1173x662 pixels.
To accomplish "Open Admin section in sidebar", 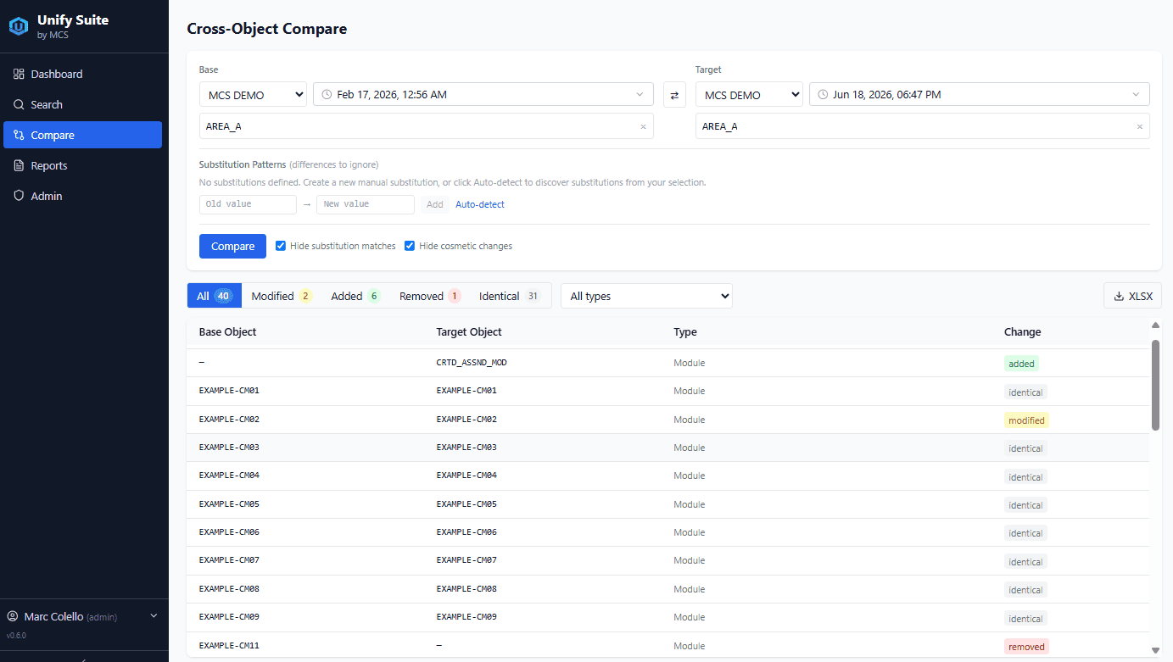I will click(82, 196).
